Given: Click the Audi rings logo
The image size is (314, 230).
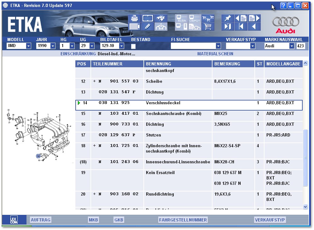Looking at the screenshot, I should [286, 22].
